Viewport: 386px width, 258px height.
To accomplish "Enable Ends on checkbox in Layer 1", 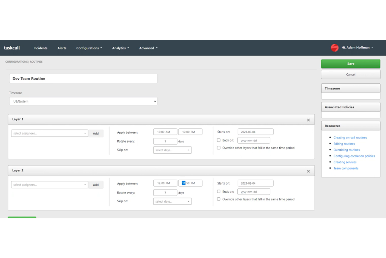I will coord(219,140).
